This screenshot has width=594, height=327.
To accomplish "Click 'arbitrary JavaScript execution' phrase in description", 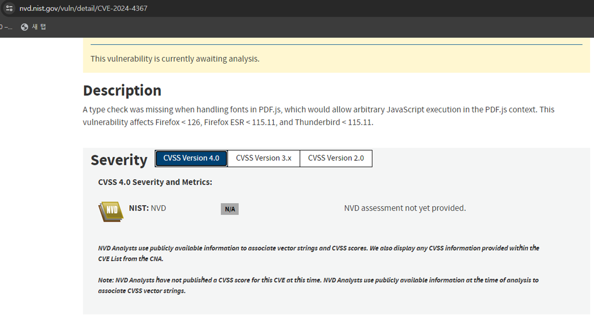I will [407, 110].
